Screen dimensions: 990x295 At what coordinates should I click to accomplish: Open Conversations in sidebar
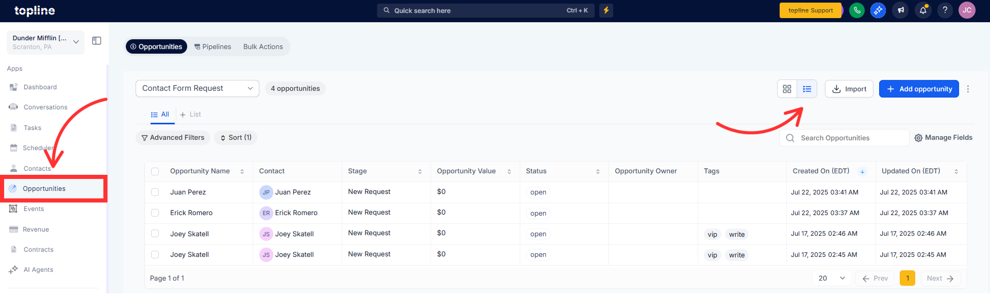[45, 107]
